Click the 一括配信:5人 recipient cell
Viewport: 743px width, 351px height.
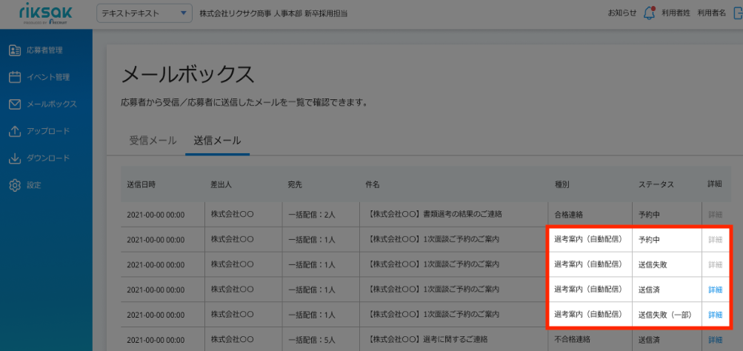(312, 340)
